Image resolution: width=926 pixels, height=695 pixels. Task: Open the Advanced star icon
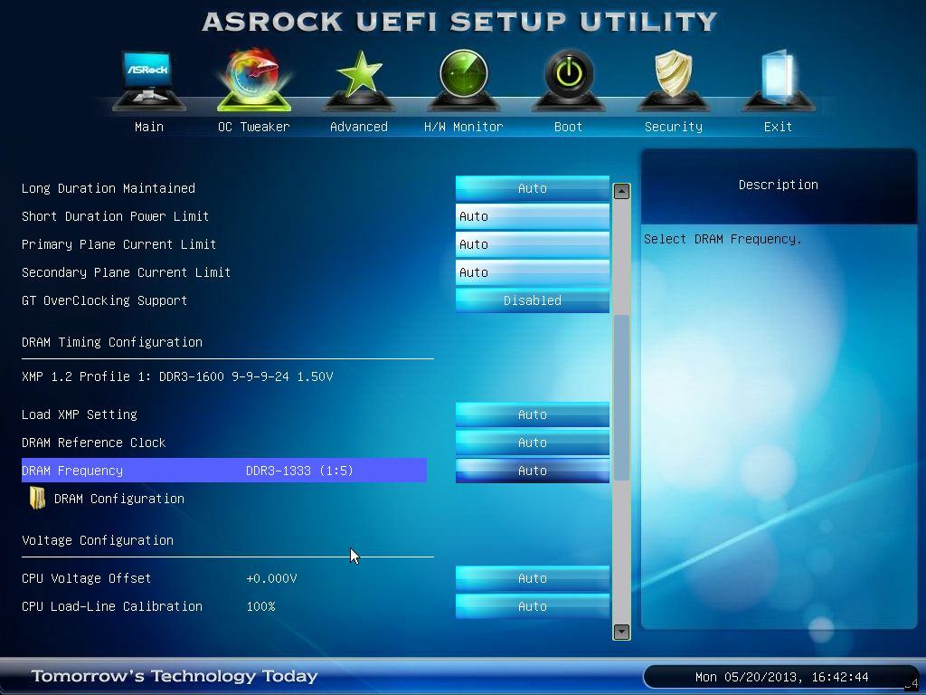[x=359, y=81]
